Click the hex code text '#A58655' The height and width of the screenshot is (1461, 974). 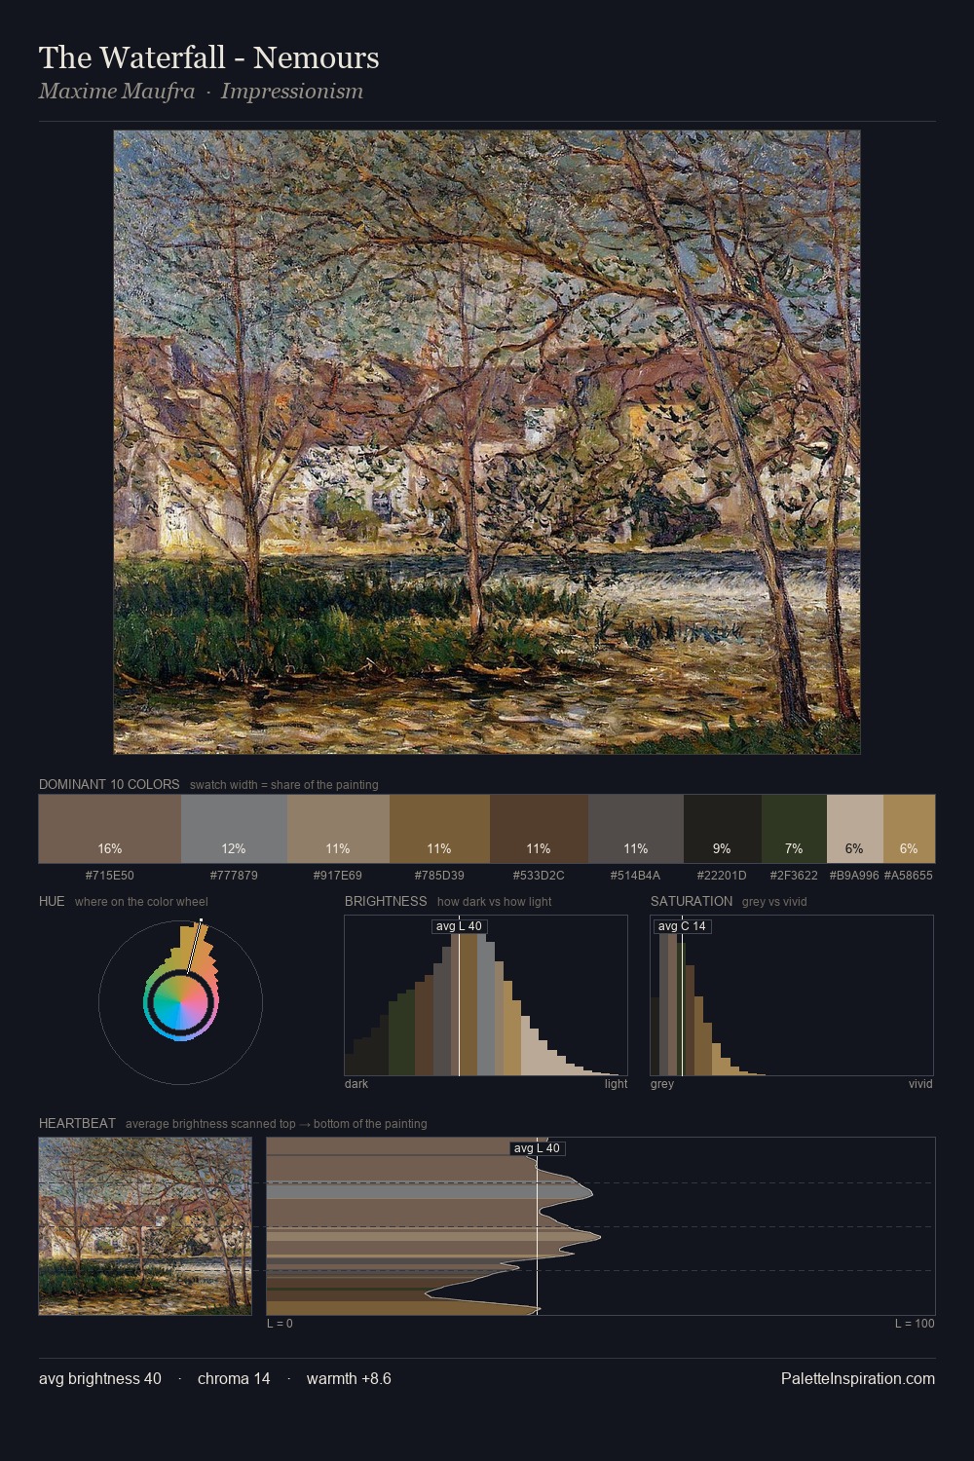pyautogui.click(x=909, y=876)
